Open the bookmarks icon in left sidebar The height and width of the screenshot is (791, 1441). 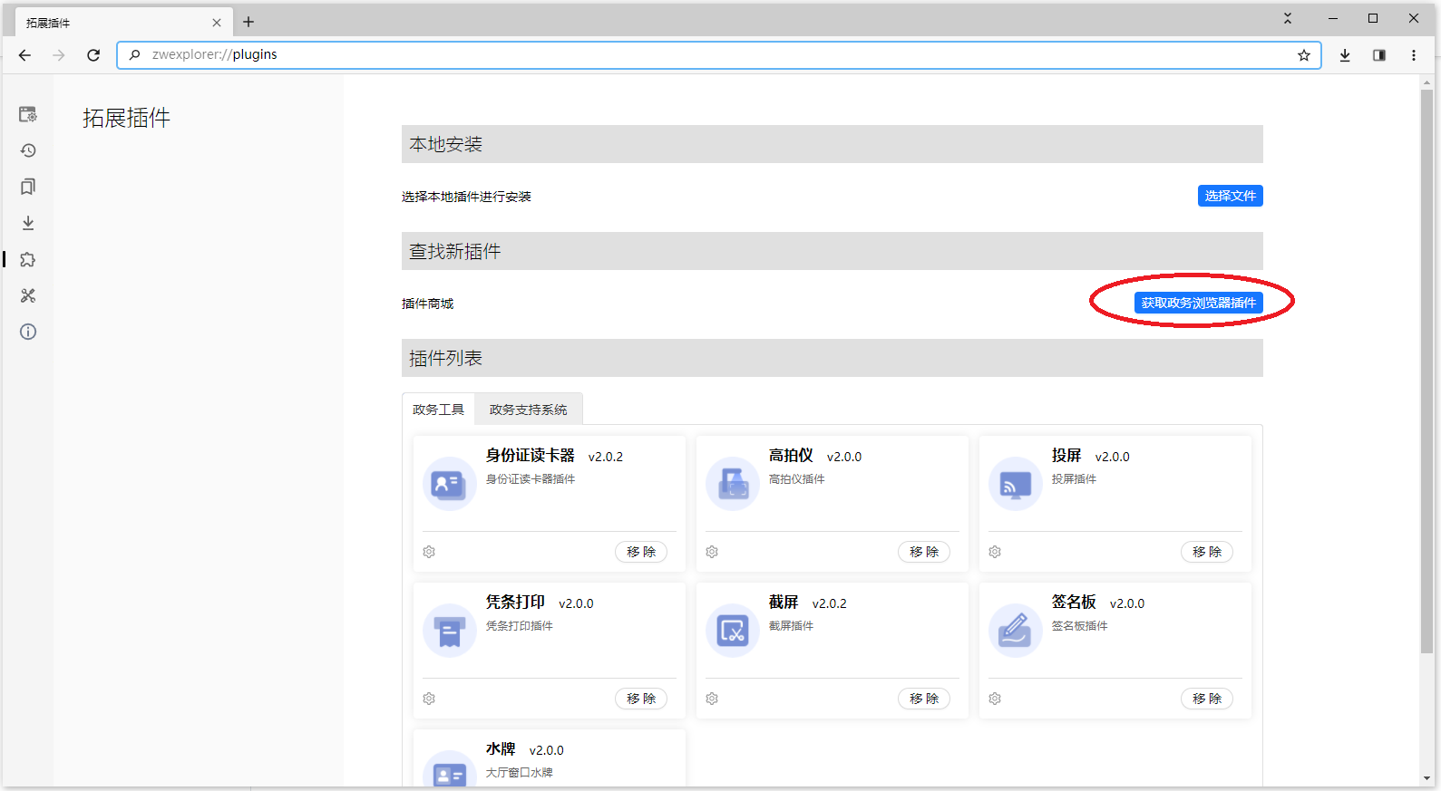pos(28,187)
